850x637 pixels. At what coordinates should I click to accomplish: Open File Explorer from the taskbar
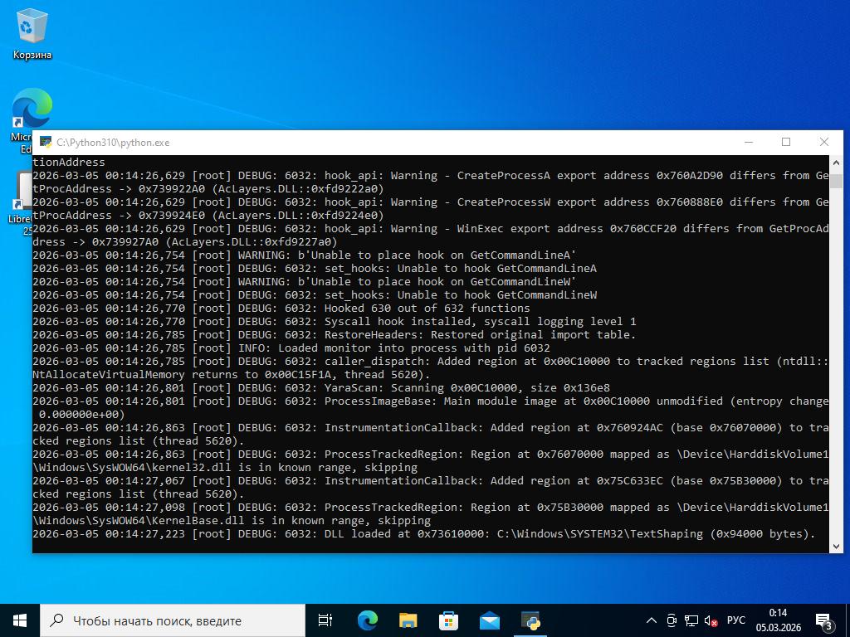[x=408, y=620]
